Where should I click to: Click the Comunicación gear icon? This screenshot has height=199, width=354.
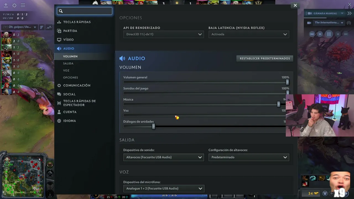tap(59, 86)
